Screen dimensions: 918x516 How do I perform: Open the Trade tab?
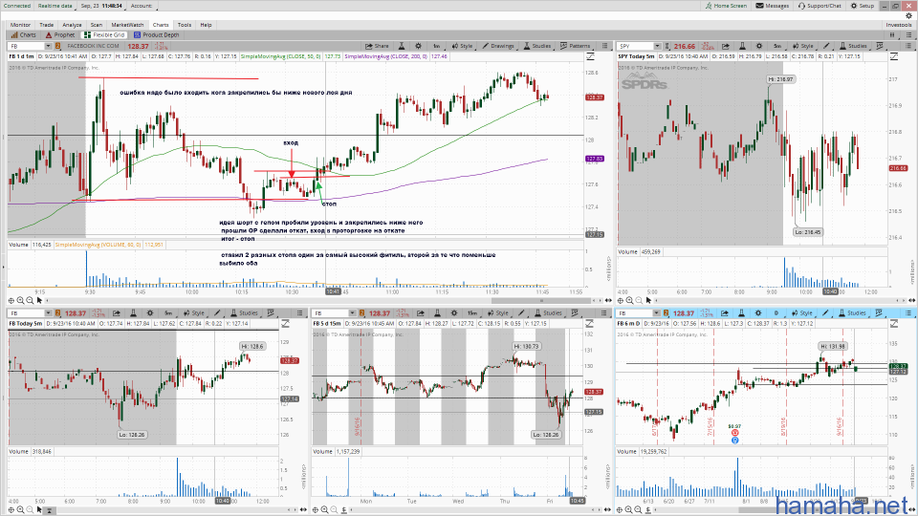pos(46,25)
